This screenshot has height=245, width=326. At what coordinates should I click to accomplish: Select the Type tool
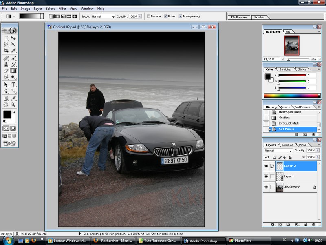[13, 85]
